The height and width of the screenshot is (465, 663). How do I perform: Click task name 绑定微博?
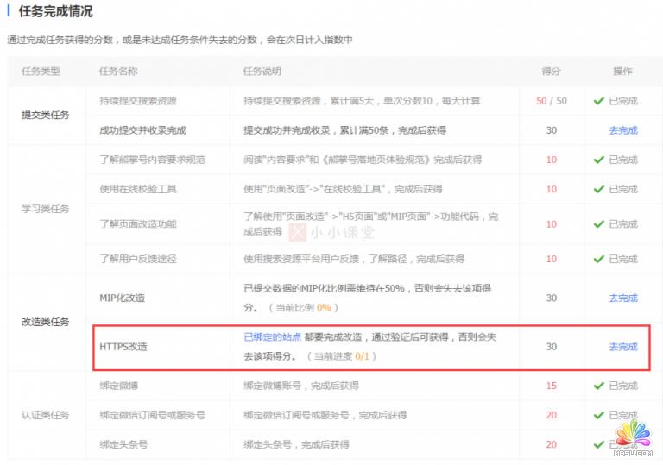118,386
